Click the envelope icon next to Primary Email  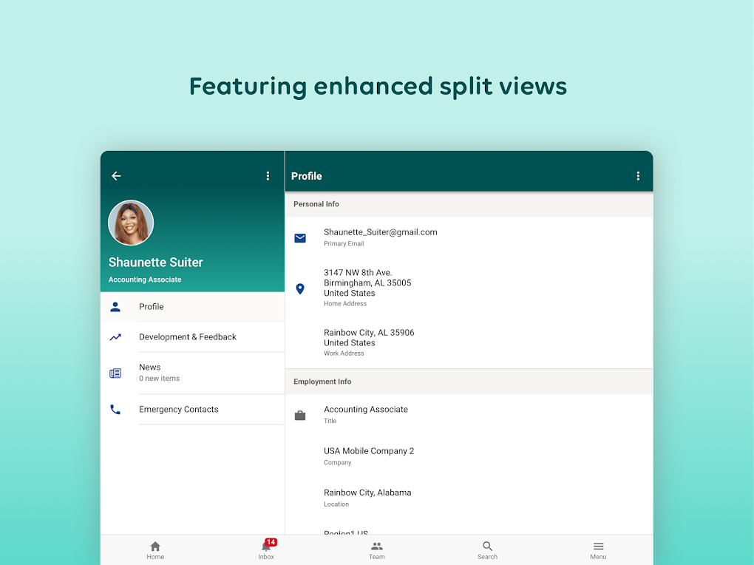click(299, 238)
